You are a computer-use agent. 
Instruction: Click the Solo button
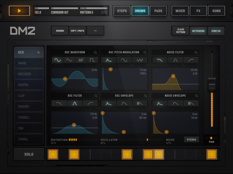(29, 154)
